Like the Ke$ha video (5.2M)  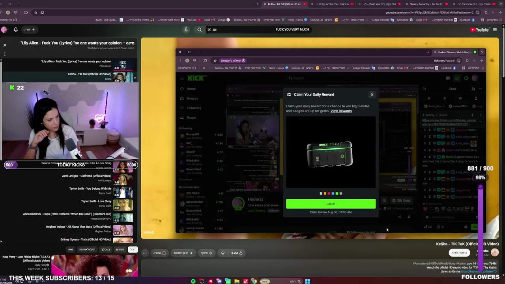point(237,253)
